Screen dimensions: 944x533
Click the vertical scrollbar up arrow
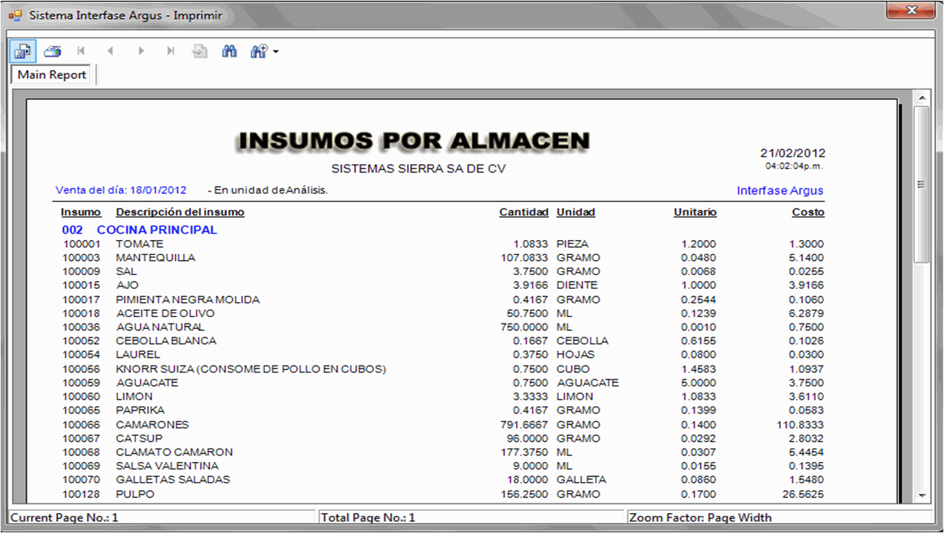point(921,97)
